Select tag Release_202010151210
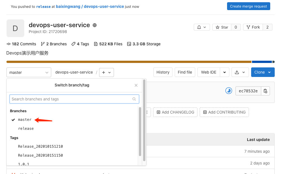294x174 pixels. [41, 147]
